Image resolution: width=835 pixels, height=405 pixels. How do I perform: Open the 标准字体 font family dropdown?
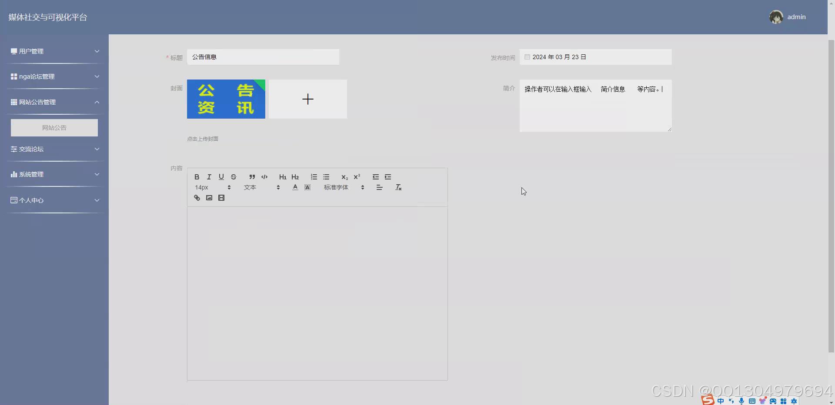pos(336,187)
